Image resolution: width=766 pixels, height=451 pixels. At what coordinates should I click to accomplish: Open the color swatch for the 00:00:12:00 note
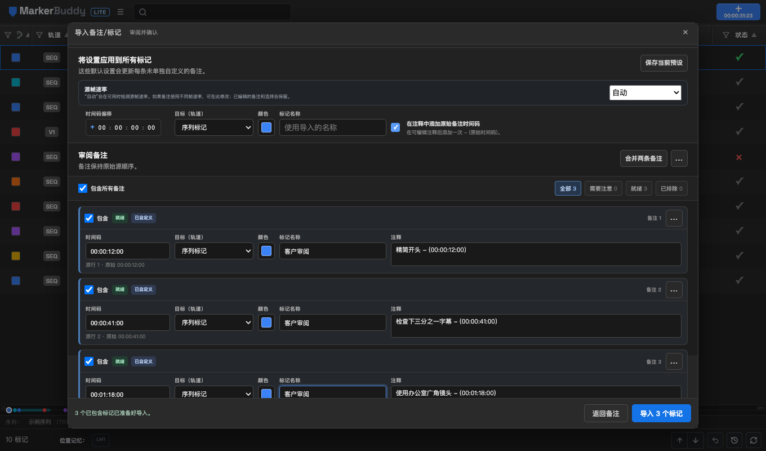266,251
